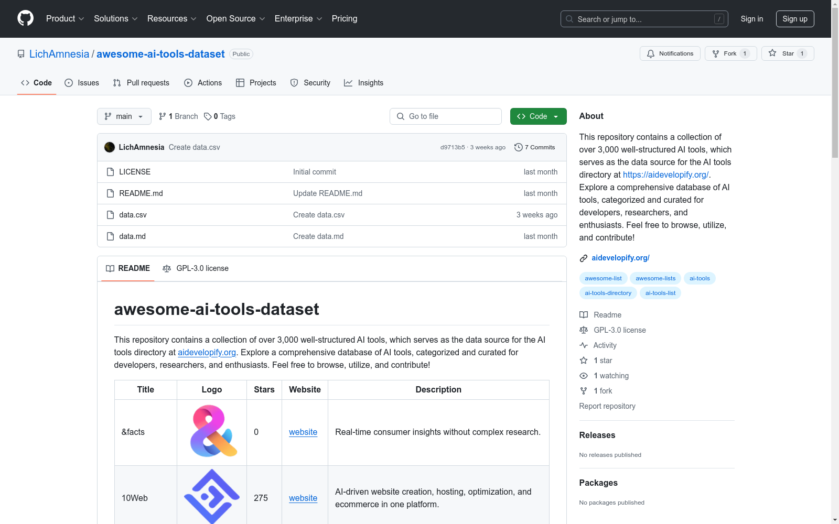Open the Create data.csv commit message

[x=195, y=147]
